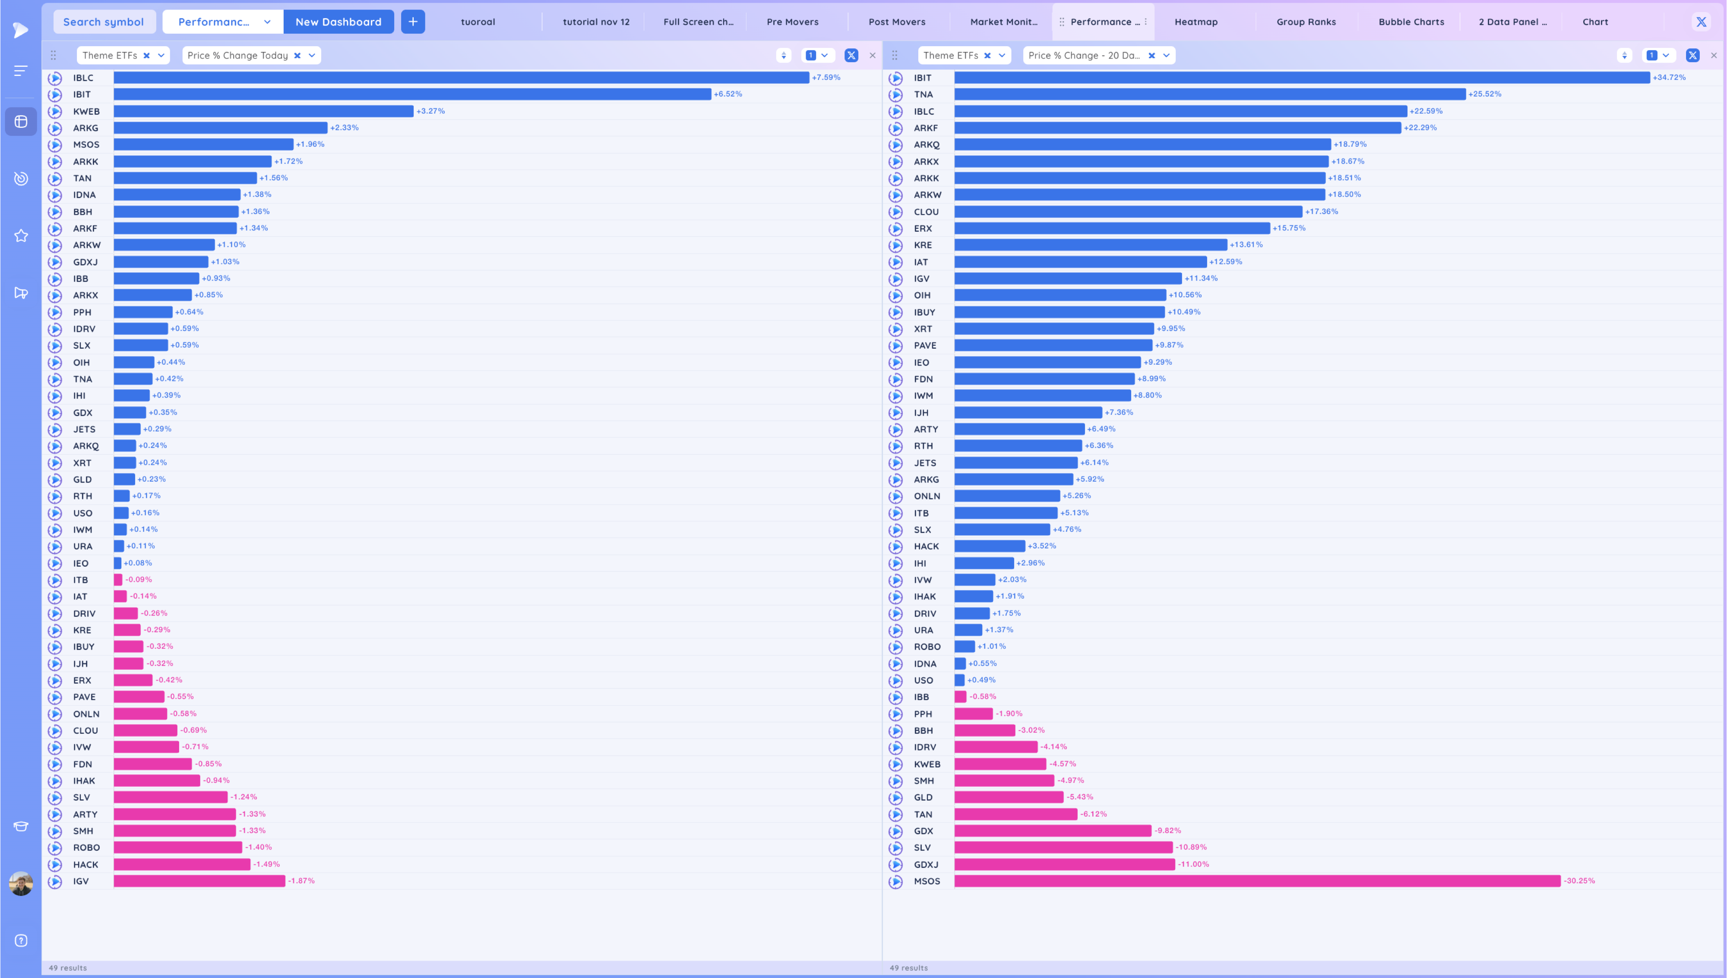Image resolution: width=1727 pixels, height=978 pixels.
Task: Click the IBIT +6.52% bar in Today panel
Action: pyautogui.click(x=412, y=94)
